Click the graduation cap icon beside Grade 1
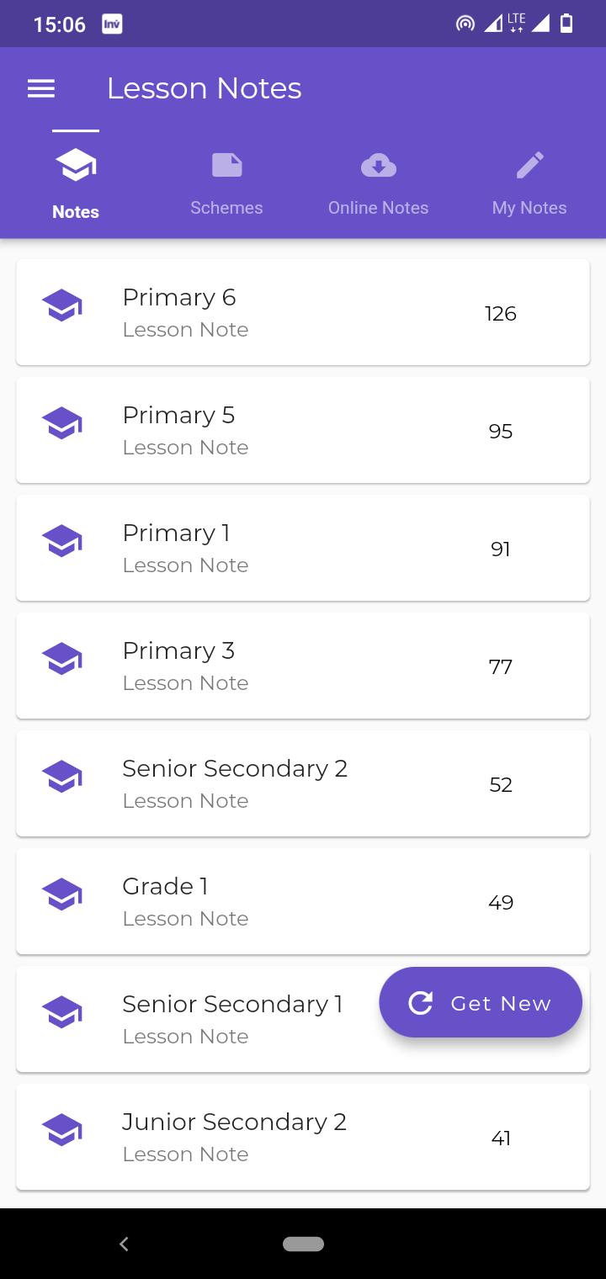 click(x=62, y=894)
